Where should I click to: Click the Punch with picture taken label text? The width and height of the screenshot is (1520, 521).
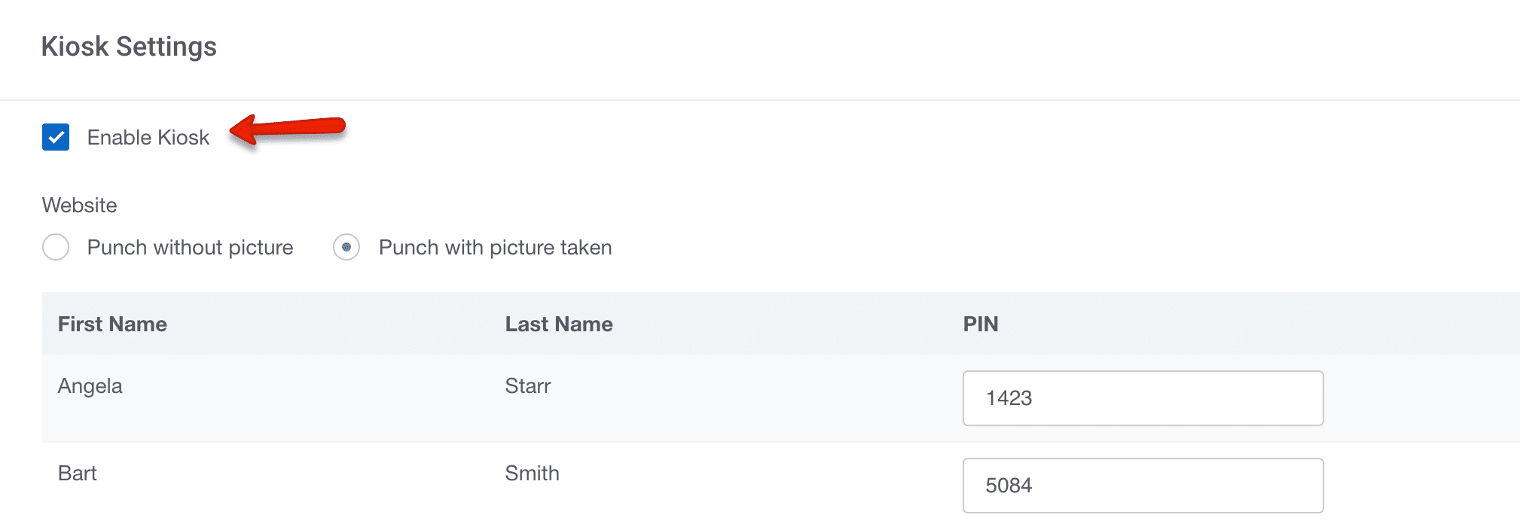pos(495,247)
